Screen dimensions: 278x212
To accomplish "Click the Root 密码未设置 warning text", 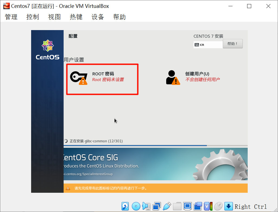I will click(x=108, y=79).
